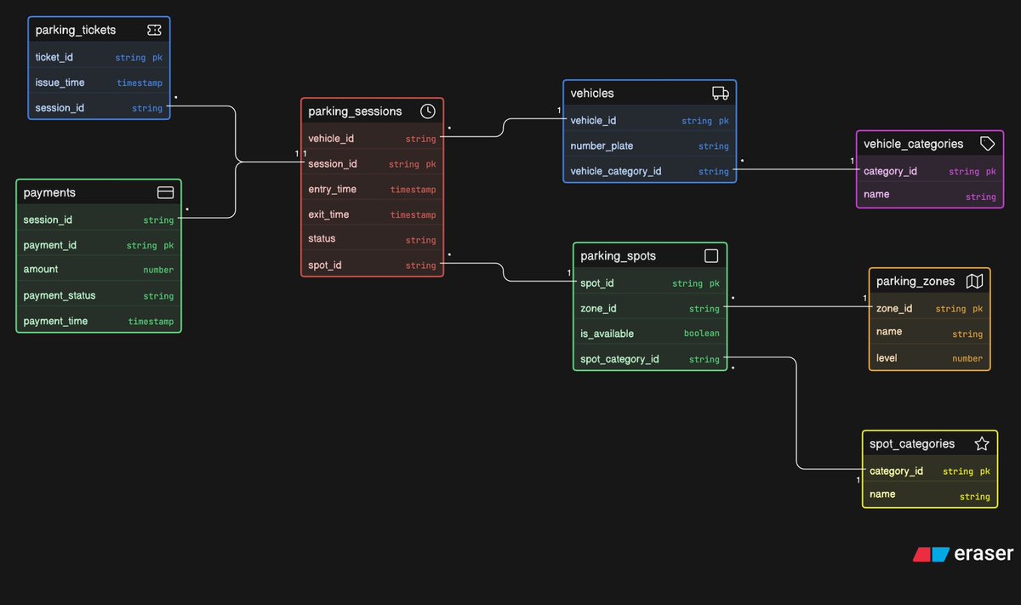1021x605 pixels.
Task: Select the parking_sessions table title
Action: 355,111
